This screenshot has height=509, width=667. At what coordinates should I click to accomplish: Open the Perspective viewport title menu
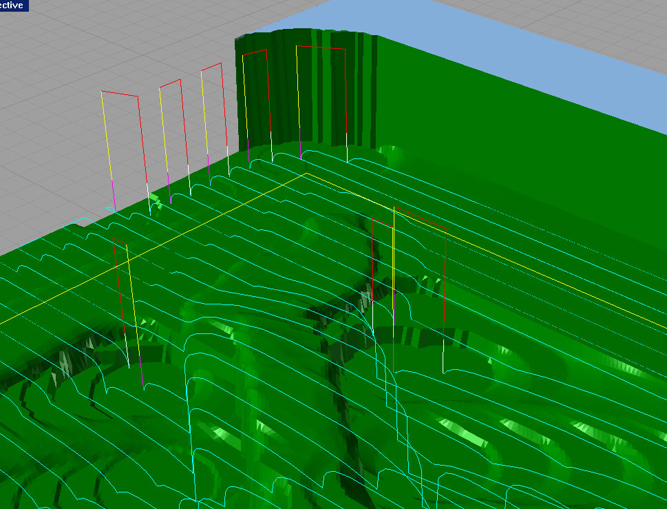tap(13, 6)
